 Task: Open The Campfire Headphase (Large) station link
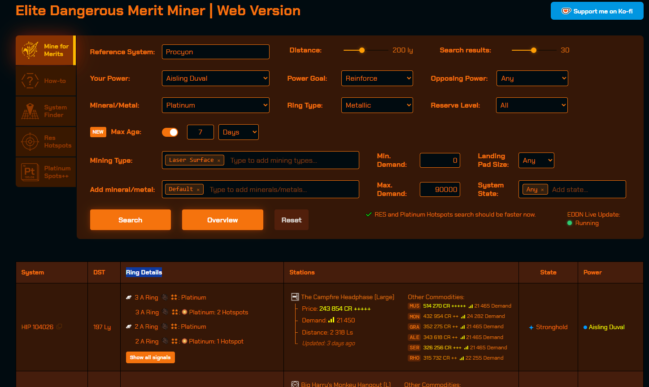point(348,297)
